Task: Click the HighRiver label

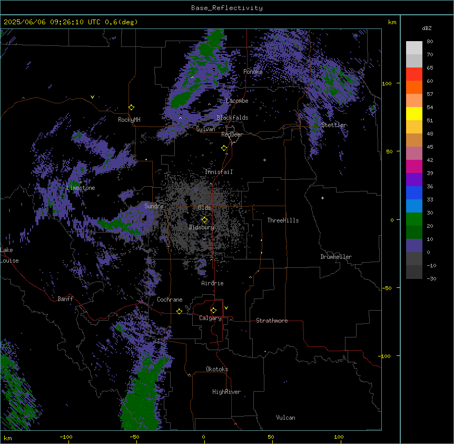Action: [226, 392]
